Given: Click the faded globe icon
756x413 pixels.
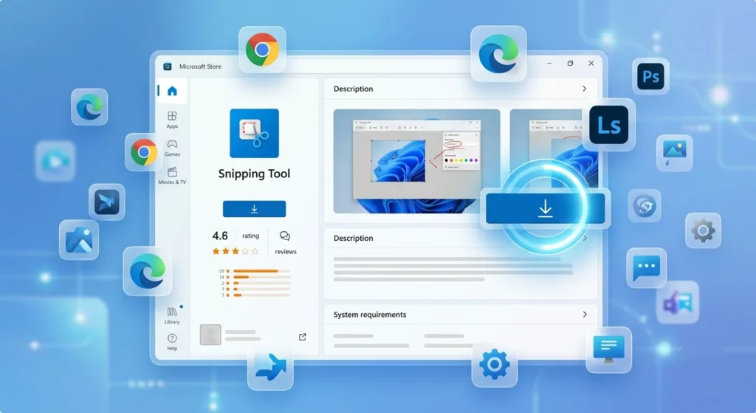Looking at the screenshot, I should click(645, 205).
